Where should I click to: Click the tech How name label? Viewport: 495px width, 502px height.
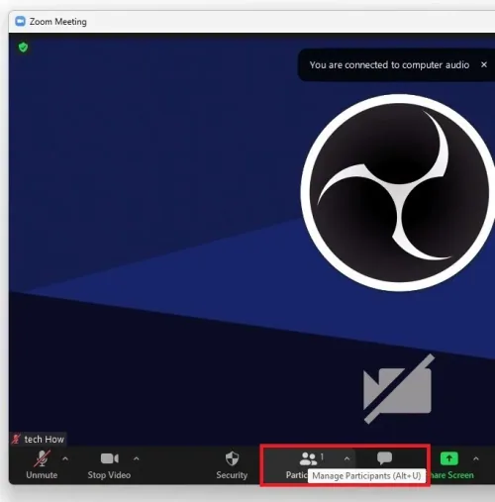[x=44, y=440]
